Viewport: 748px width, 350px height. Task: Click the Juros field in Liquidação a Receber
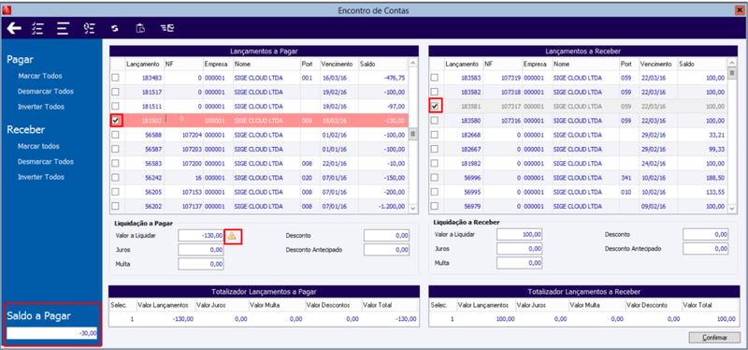[520, 249]
